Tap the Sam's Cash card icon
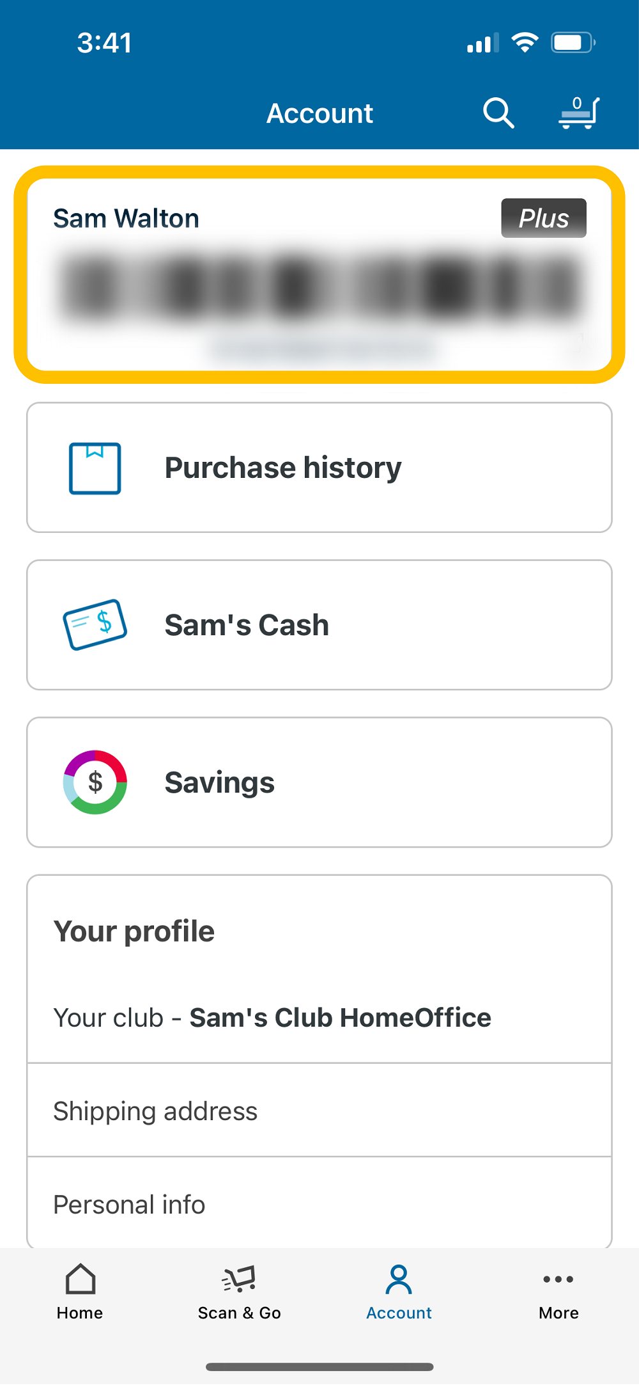 pyautogui.click(x=95, y=625)
